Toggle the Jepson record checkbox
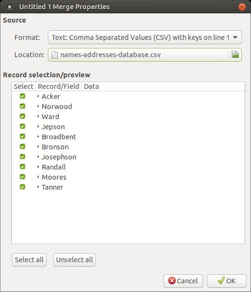The image size is (251, 292). (x=22, y=126)
